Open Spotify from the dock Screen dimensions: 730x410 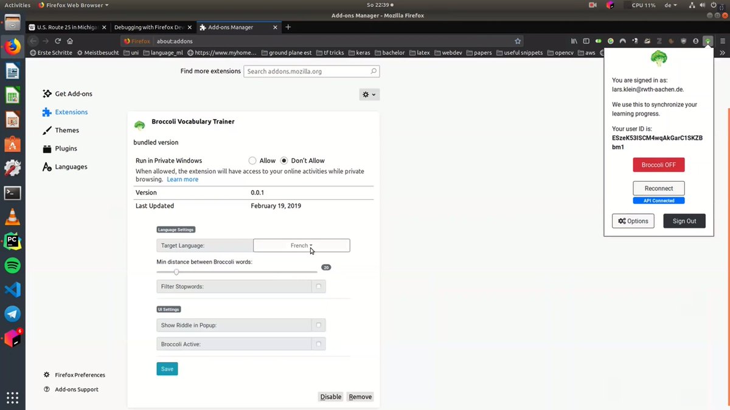click(12, 265)
